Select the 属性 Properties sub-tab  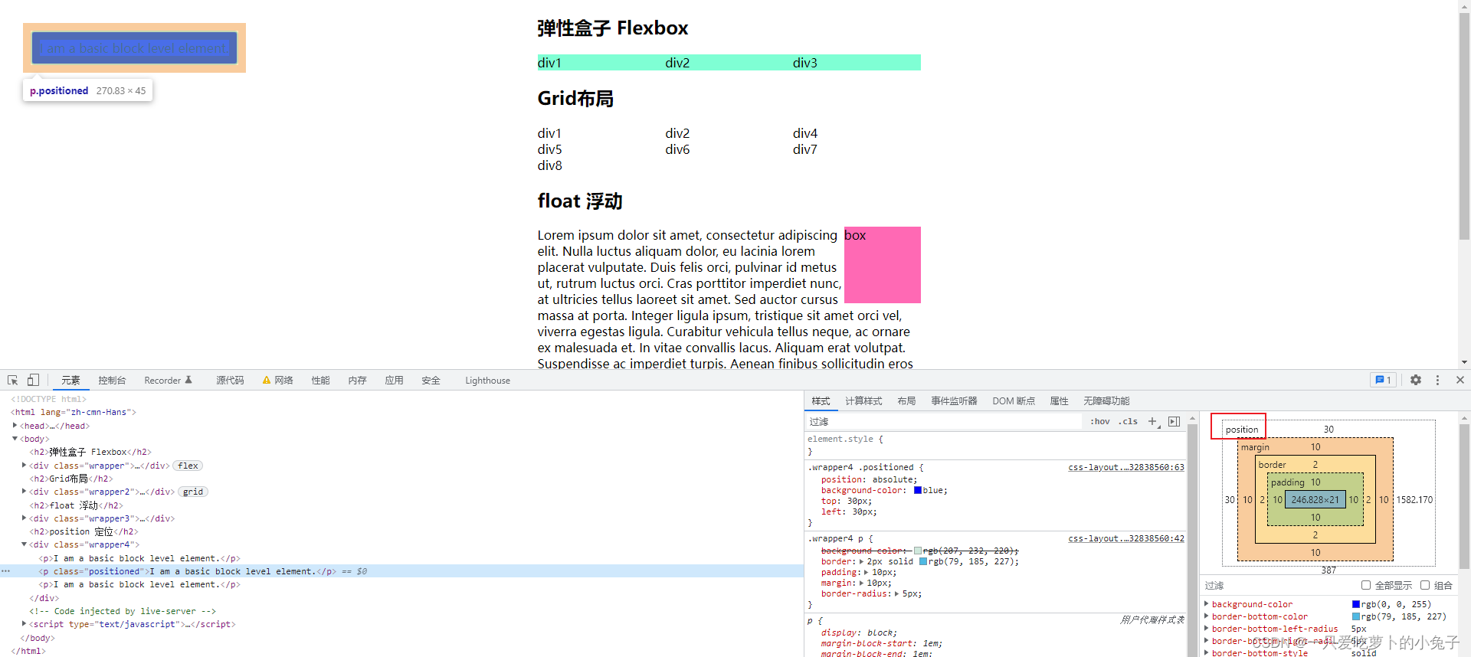tap(1059, 400)
